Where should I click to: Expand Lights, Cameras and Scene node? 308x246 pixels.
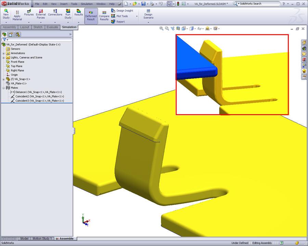point(3,57)
